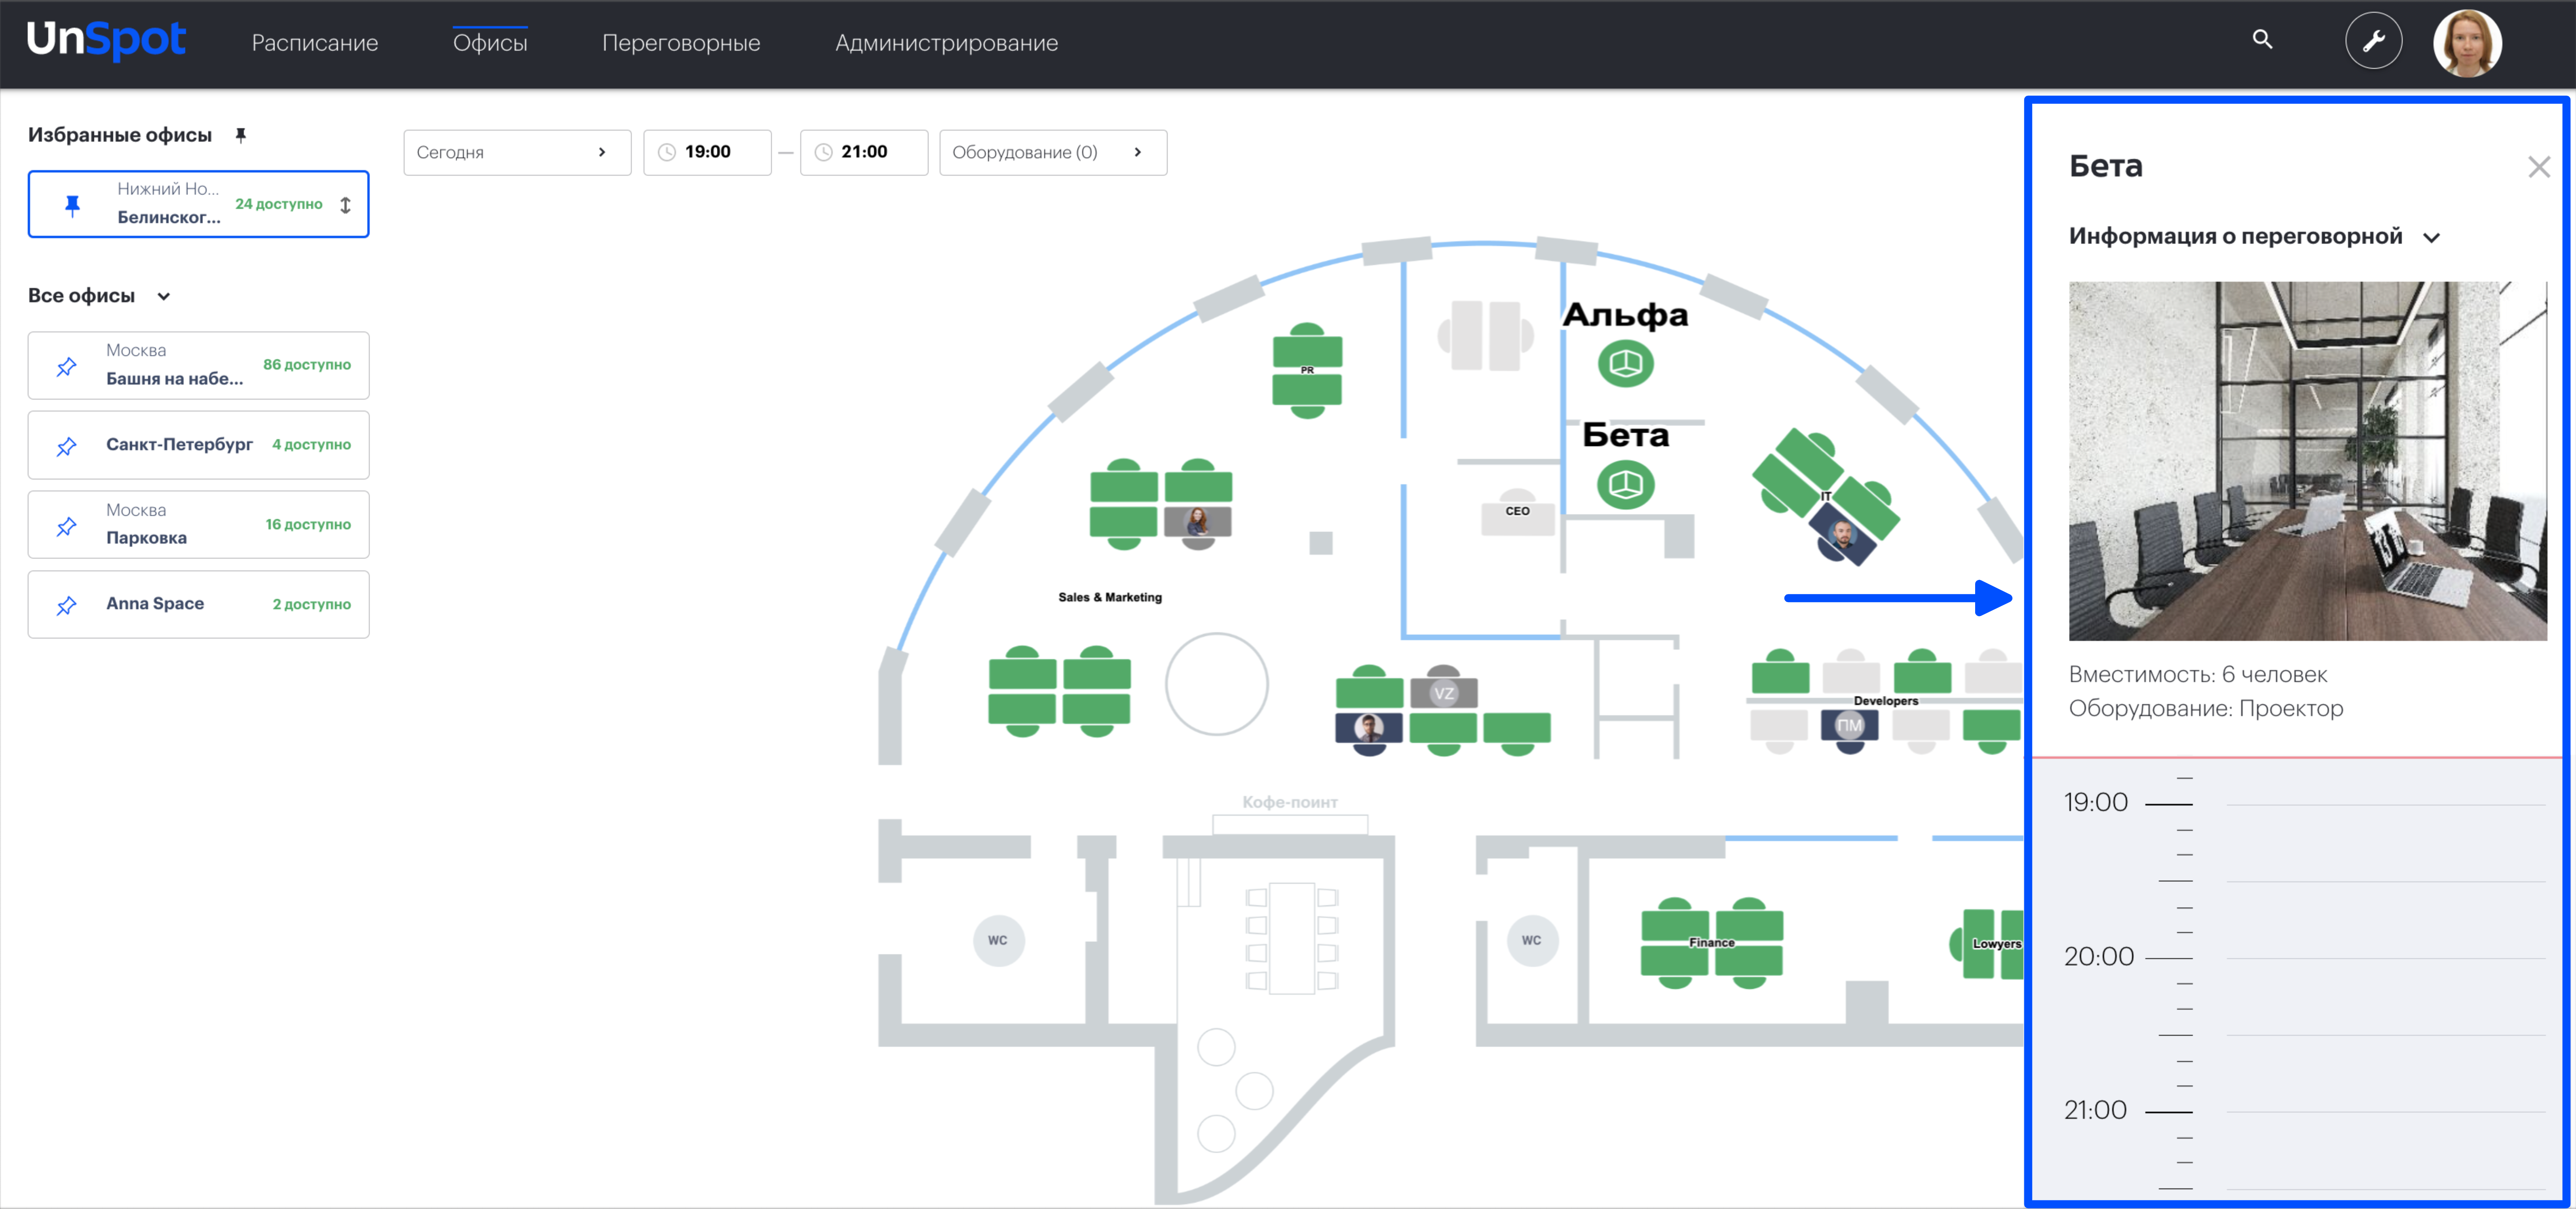Open the user profile avatar

point(2467,43)
